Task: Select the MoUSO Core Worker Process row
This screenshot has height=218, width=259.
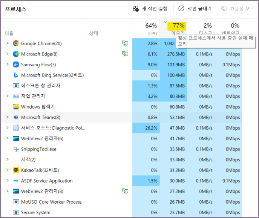Action: (x=121, y=202)
